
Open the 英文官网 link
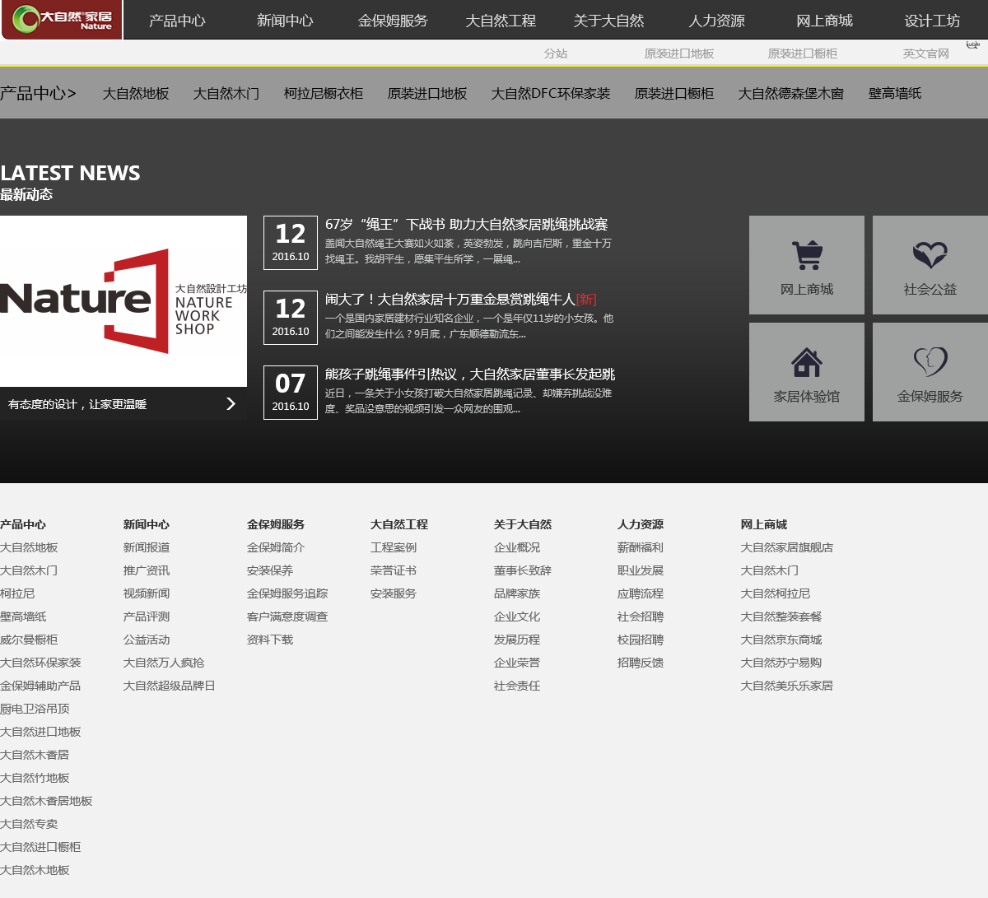(x=926, y=54)
